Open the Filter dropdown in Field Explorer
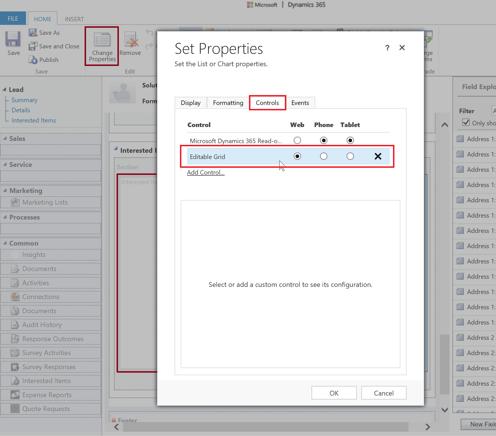496x436 pixels. 494,111
